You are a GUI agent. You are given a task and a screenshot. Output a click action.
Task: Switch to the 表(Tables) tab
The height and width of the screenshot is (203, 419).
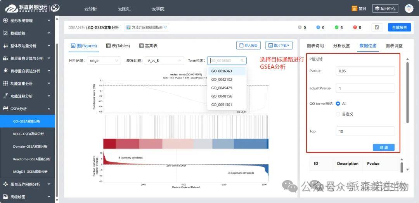tap(118, 46)
